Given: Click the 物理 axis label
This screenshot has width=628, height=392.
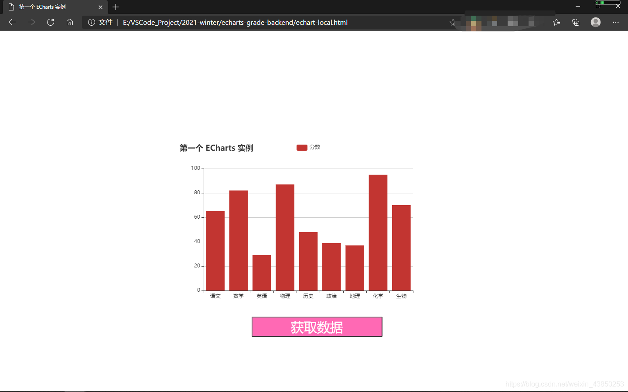Looking at the screenshot, I should [x=285, y=296].
